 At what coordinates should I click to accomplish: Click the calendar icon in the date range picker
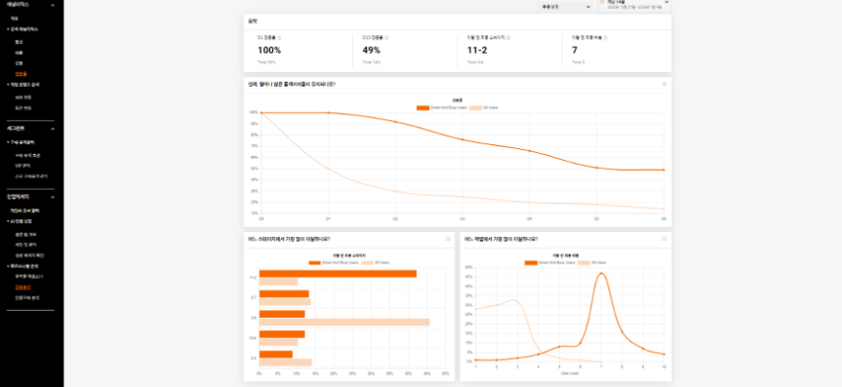point(602,2)
